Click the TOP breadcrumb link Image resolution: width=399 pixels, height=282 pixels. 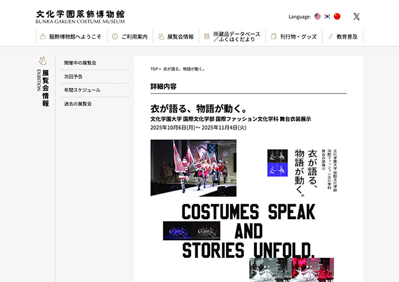pos(154,69)
